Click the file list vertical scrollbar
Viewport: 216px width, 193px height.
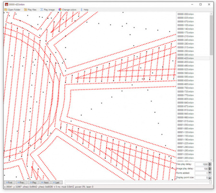click(211, 86)
